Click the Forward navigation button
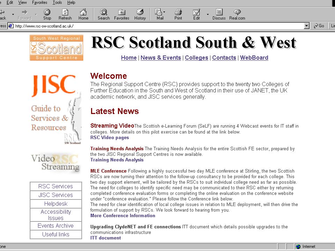 click(x=24, y=15)
